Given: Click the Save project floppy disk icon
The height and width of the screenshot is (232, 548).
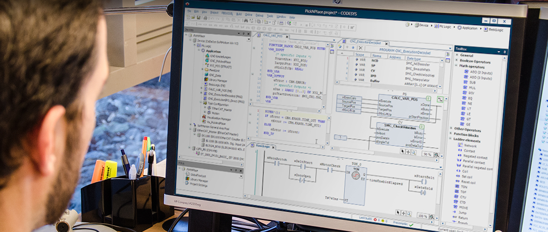Looking at the screenshot, I should [198, 18].
